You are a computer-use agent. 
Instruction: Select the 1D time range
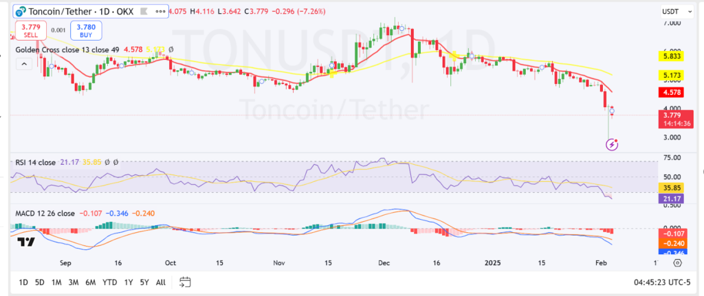click(x=23, y=282)
